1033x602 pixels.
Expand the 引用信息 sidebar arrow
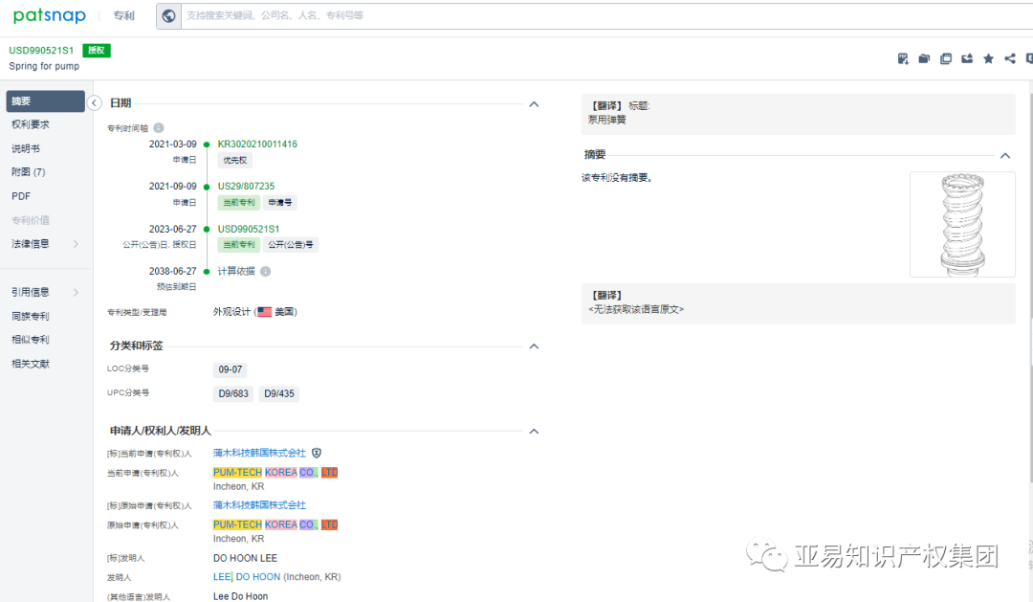pos(76,292)
